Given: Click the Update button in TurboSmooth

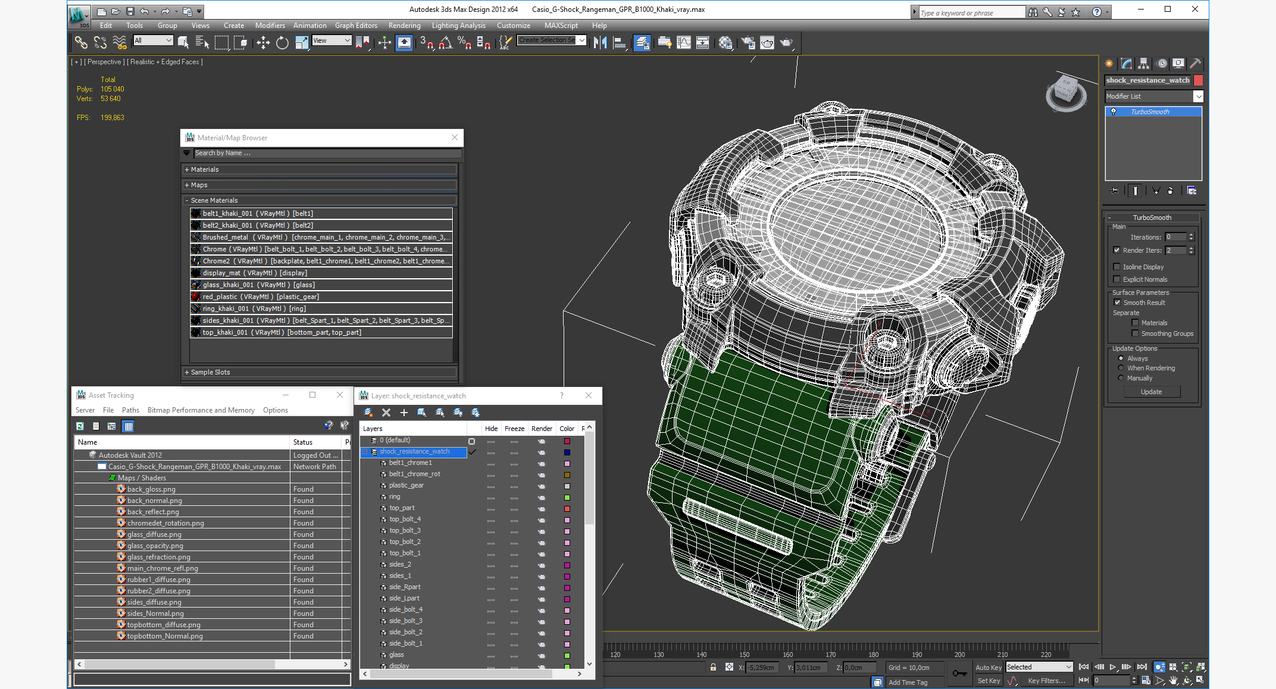Looking at the screenshot, I should 1151,392.
